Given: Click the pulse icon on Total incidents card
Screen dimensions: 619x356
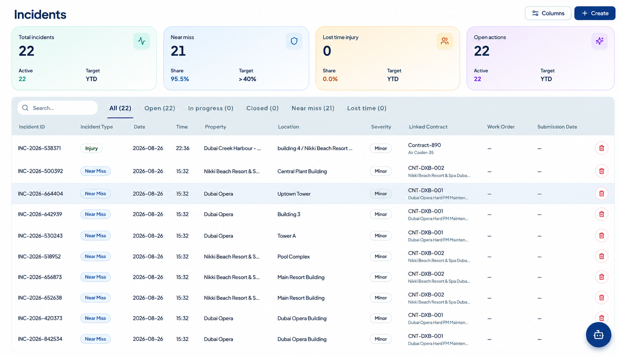Looking at the screenshot, I should (x=141, y=41).
